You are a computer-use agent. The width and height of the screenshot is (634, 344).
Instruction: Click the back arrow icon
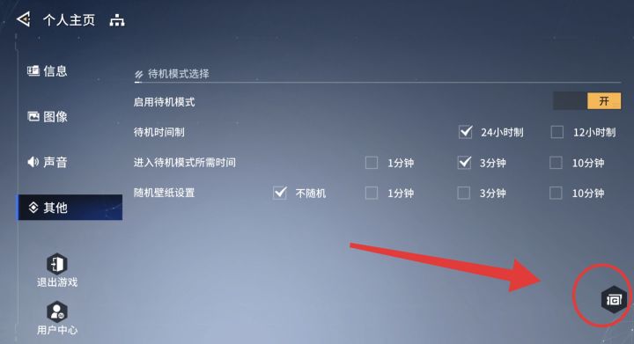coord(24,19)
